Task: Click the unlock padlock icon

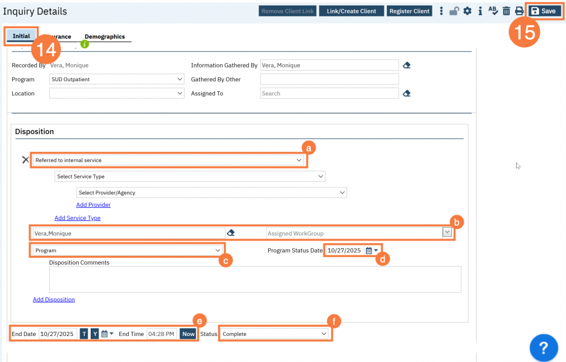Action: pos(454,11)
